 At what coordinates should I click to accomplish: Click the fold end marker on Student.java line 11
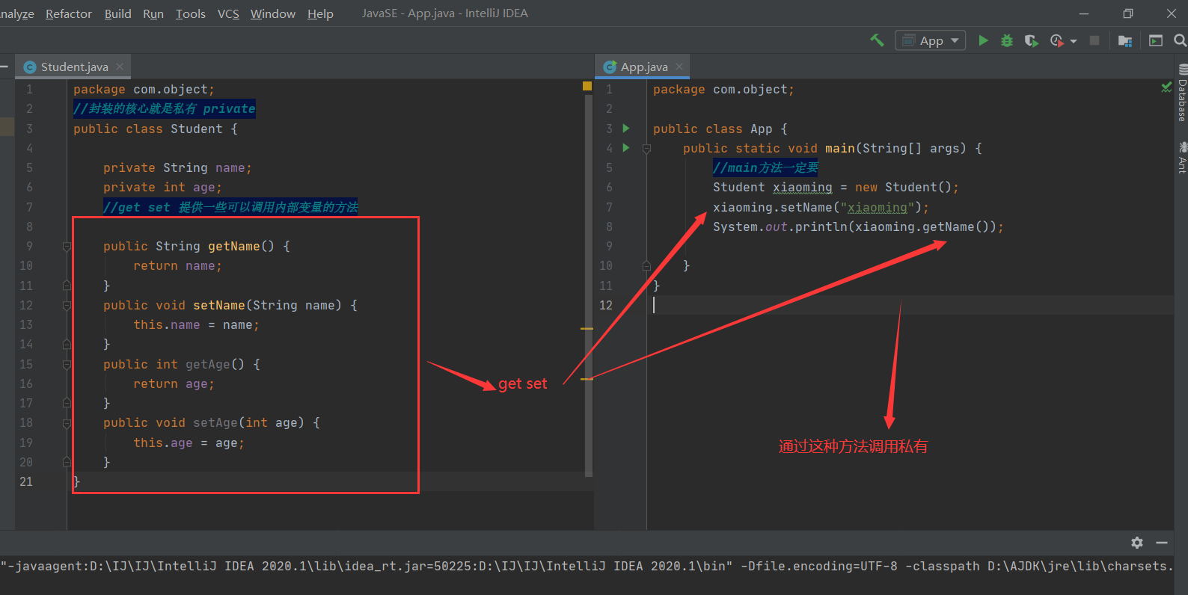click(67, 286)
